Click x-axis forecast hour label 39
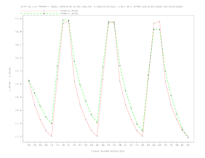This screenshot has width=205, height=158. tap(103, 145)
